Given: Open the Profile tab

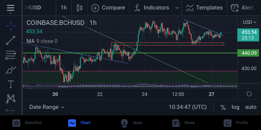Looking at the screenshot, I should pyautogui.click(x=236, y=123).
